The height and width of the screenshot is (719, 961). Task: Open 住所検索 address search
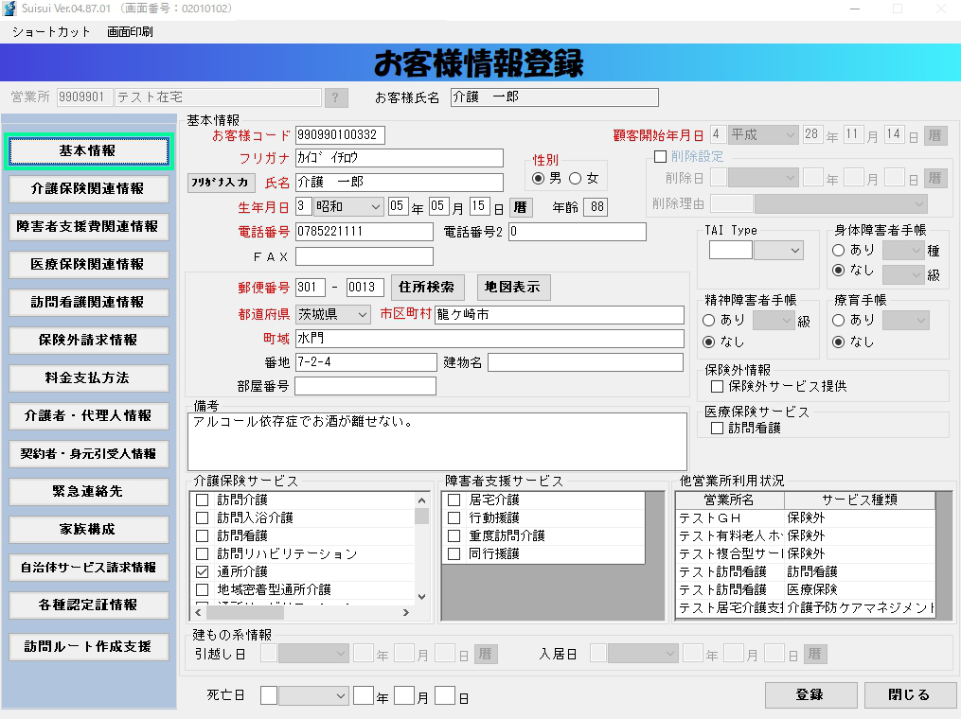(426, 288)
